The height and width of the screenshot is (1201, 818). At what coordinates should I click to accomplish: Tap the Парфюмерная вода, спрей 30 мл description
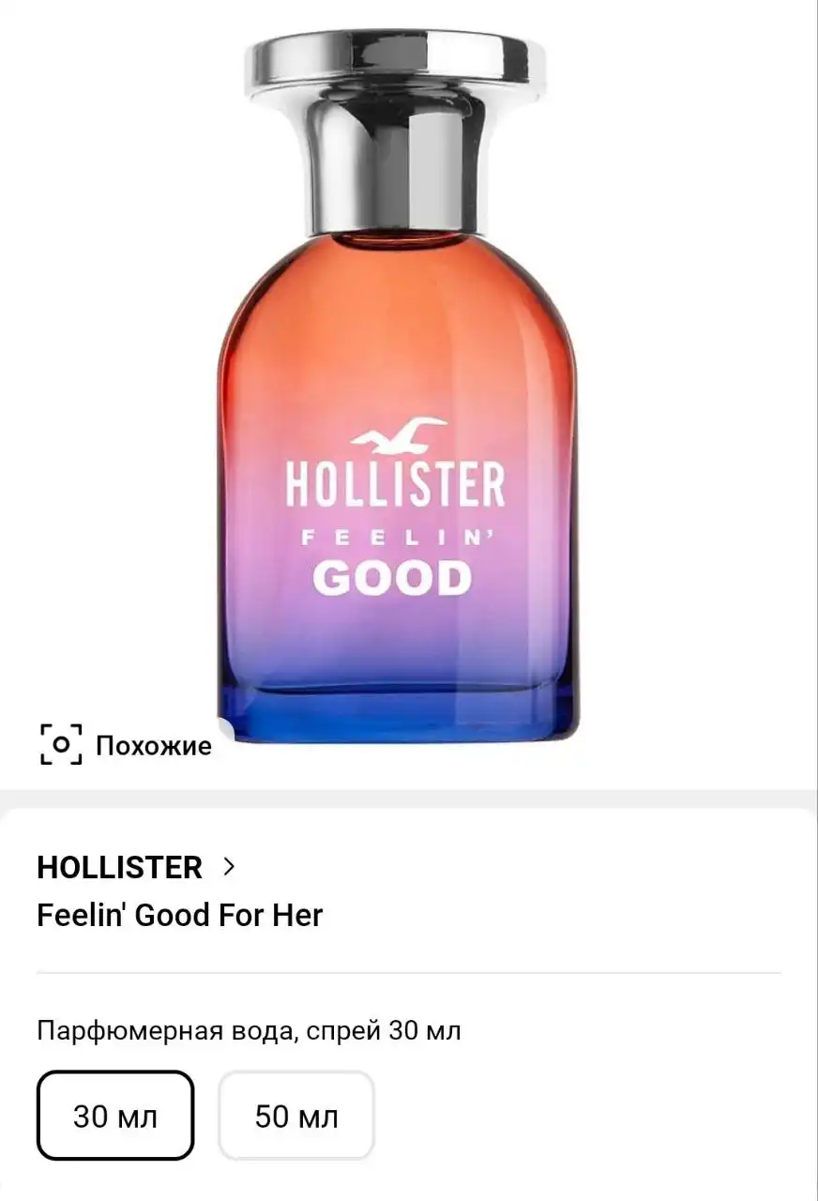(x=250, y=1031)
